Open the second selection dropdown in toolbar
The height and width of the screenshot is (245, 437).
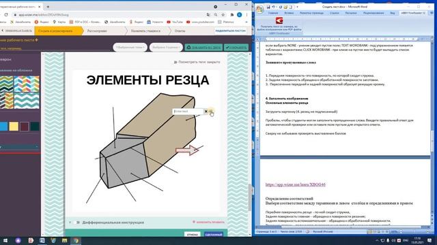click(166, 47)
